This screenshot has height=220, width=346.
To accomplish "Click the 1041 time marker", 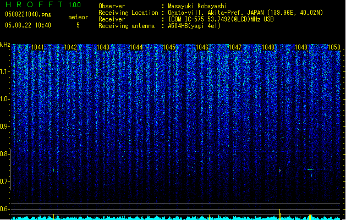I will [x=37, y=47].
